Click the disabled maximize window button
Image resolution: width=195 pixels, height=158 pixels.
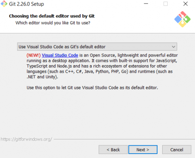(x=165, y=4)
